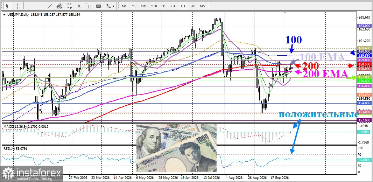Select the 153.000 price level label
Viewport: 373px width, 182px height.
click(x=364, y=112)
